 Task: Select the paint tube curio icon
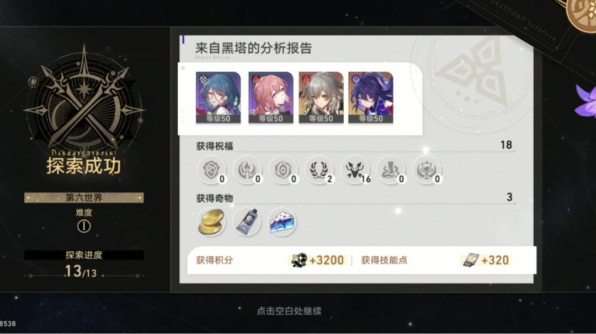click(247, 222)
